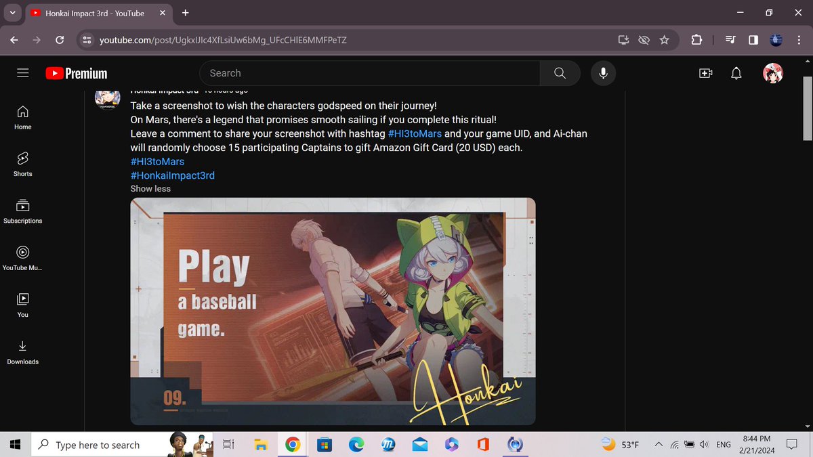This screenshot has width=813, height=457.
Task: Show hidden system tray icons
Action: point(658,445)
